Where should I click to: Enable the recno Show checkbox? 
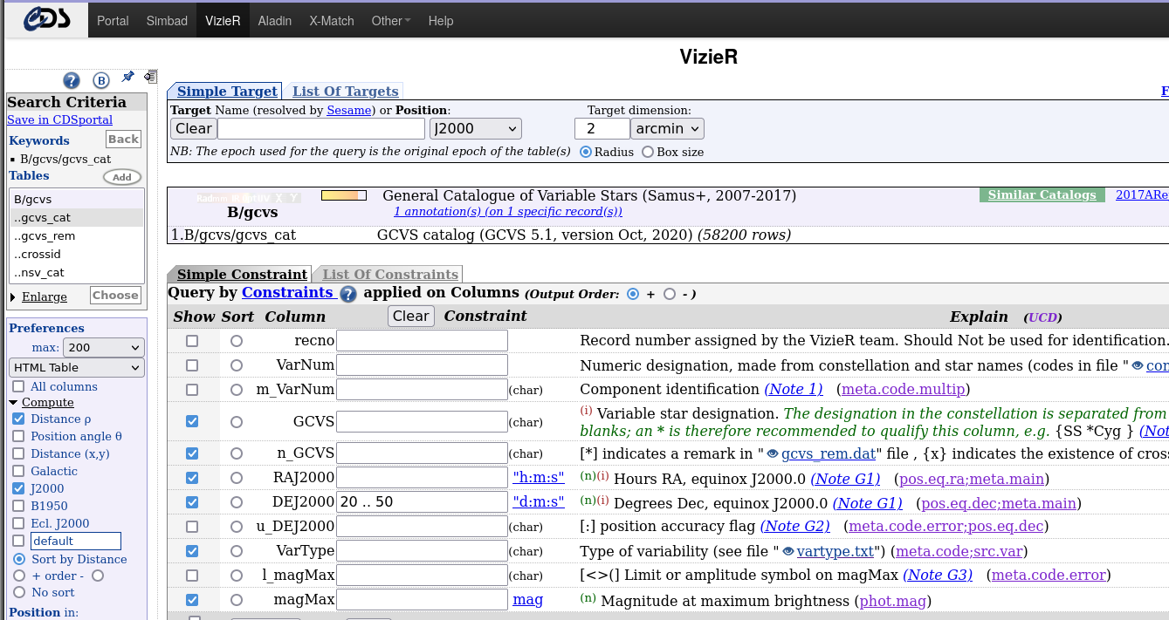tap(192, 341)
